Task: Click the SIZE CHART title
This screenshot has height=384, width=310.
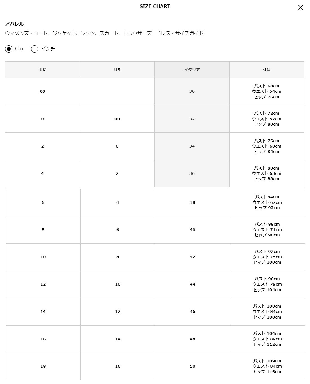Action: [x=155, y=6]
